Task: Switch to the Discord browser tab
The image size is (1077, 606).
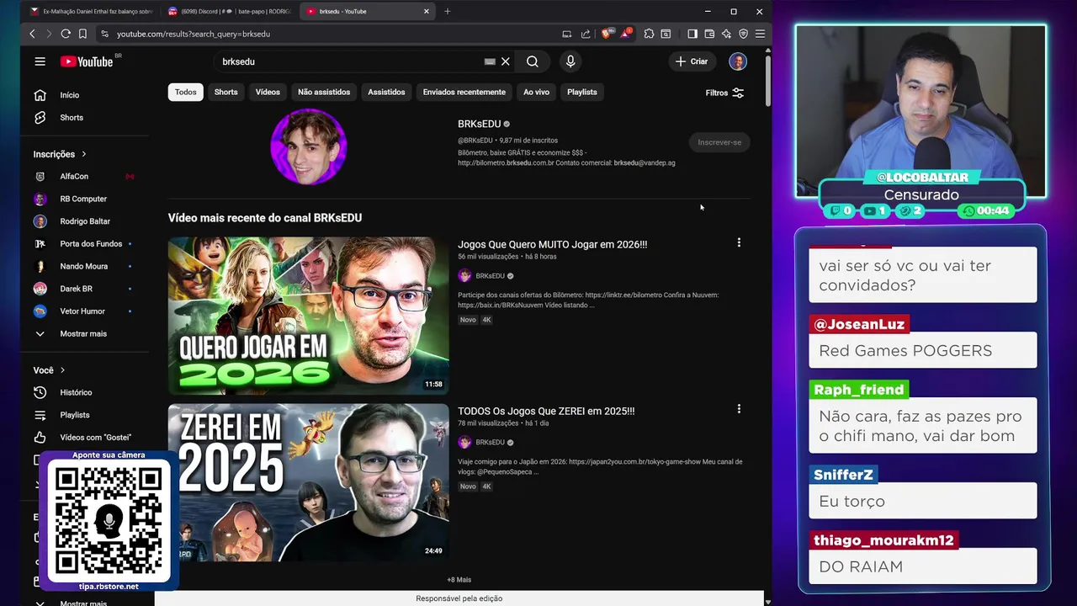Action: 229,11
